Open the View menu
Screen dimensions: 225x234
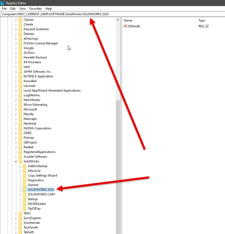(x=22, y=9)
